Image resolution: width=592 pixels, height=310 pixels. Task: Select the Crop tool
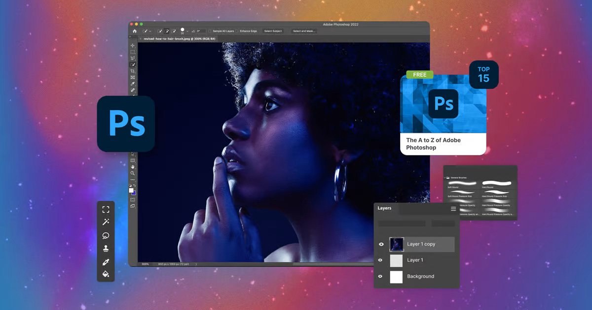tap(133, 71)
